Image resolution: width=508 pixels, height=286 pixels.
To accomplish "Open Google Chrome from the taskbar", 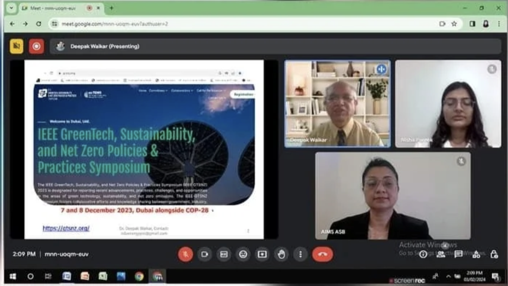I will click(139, 276).
